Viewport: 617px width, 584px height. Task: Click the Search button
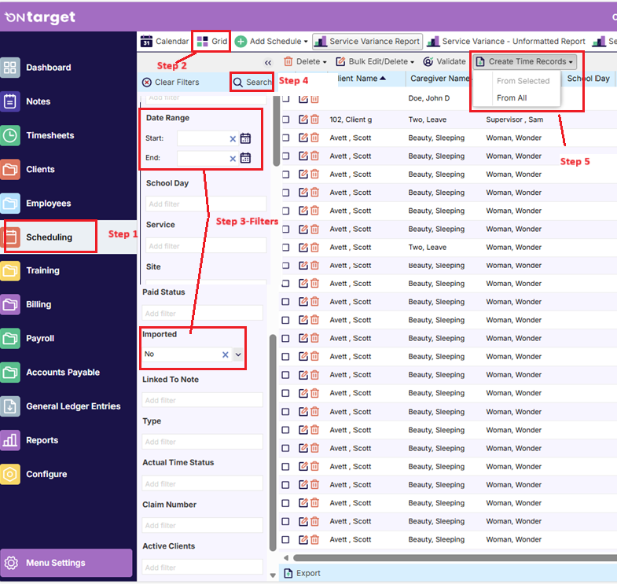(252, 83)
